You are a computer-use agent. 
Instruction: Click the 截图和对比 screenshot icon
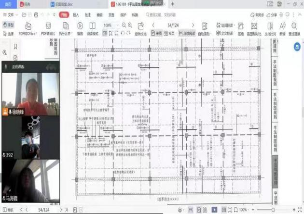point(253,25)
